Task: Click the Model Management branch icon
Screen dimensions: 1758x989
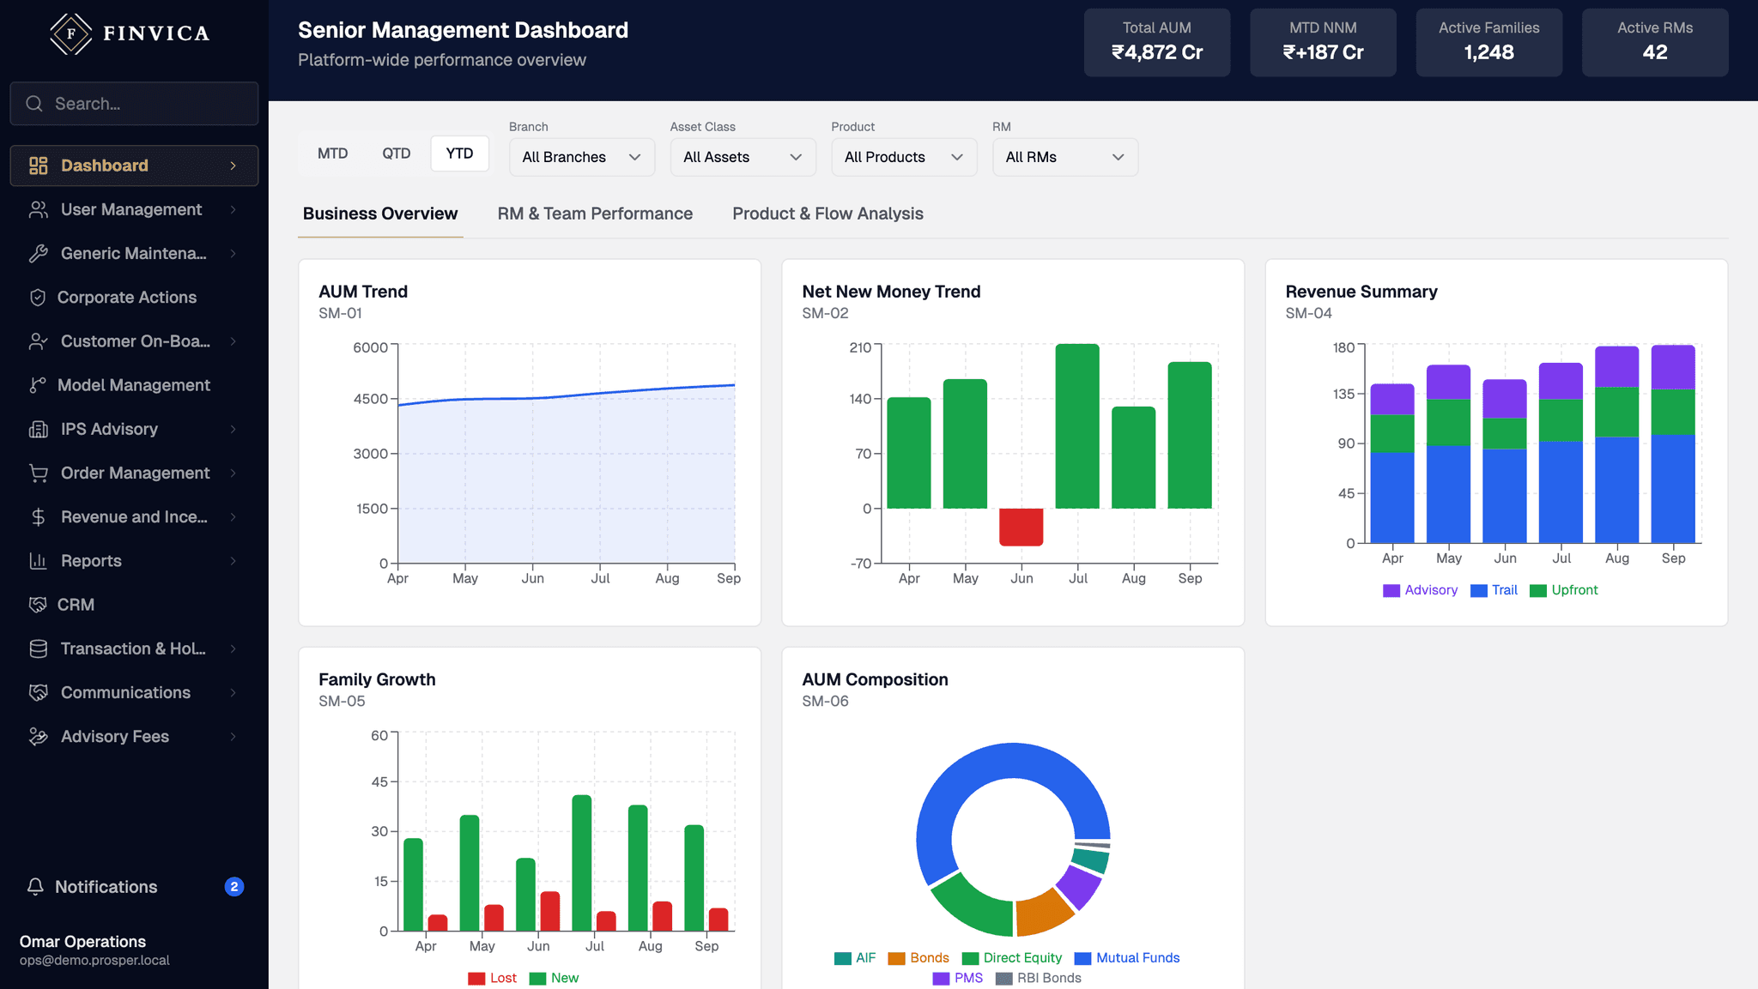Action: tap(37, 385)
